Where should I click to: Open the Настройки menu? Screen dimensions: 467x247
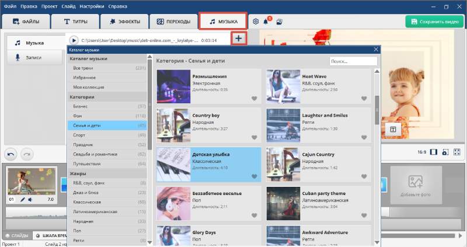(92, 6)
